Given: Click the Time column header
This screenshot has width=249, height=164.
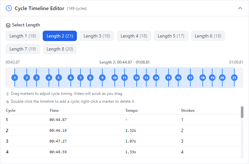Looking at the screenshot, I should coord(54,111).
